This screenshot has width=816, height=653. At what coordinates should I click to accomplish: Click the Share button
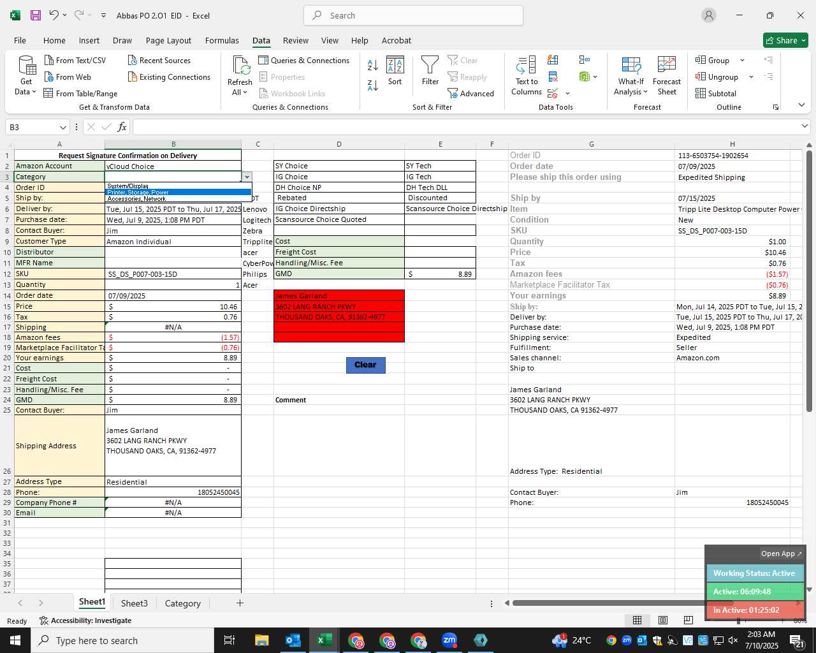pos(785,40)
